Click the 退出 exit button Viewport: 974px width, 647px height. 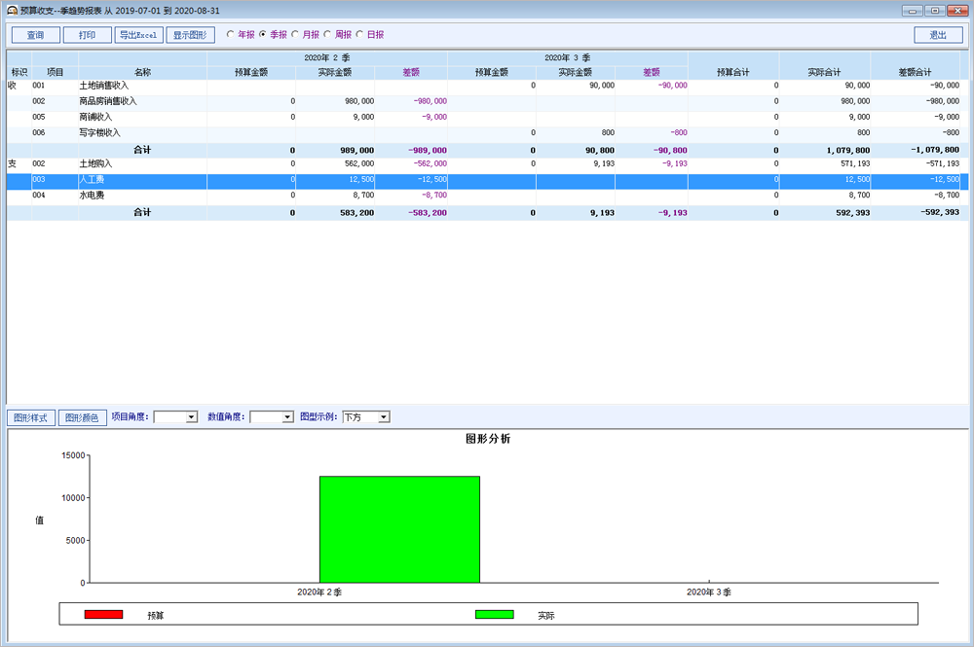pos(938,35)
